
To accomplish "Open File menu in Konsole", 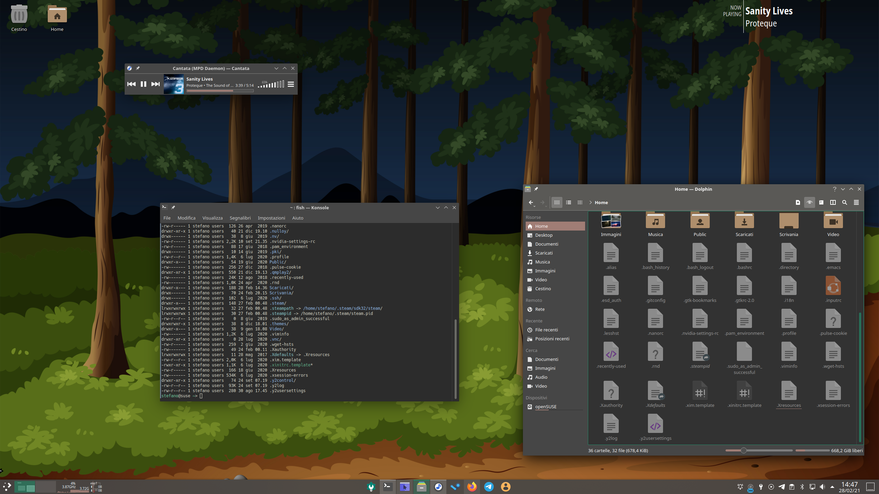I will coord(167,218).
